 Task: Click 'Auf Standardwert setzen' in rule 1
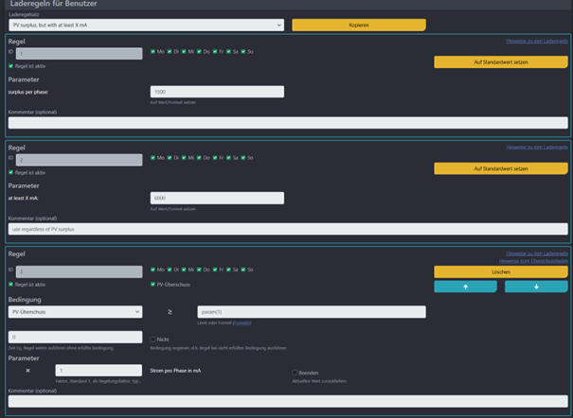(x=501, y=61)
